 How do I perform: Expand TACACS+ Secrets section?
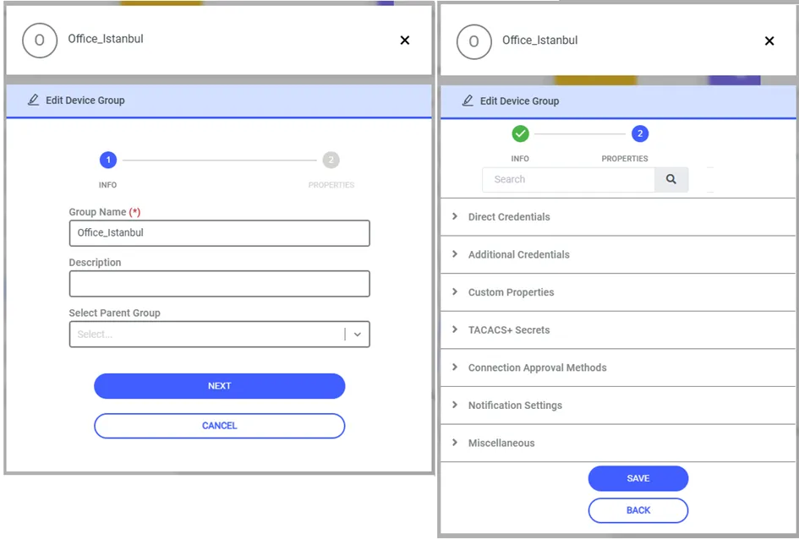[x=617, y=329]
